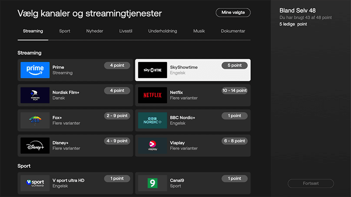Click the Mine valgte button

click(233, 13)
